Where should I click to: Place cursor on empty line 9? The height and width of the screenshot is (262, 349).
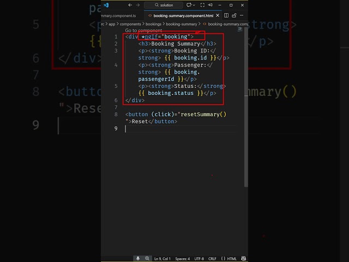coord(180,129)
